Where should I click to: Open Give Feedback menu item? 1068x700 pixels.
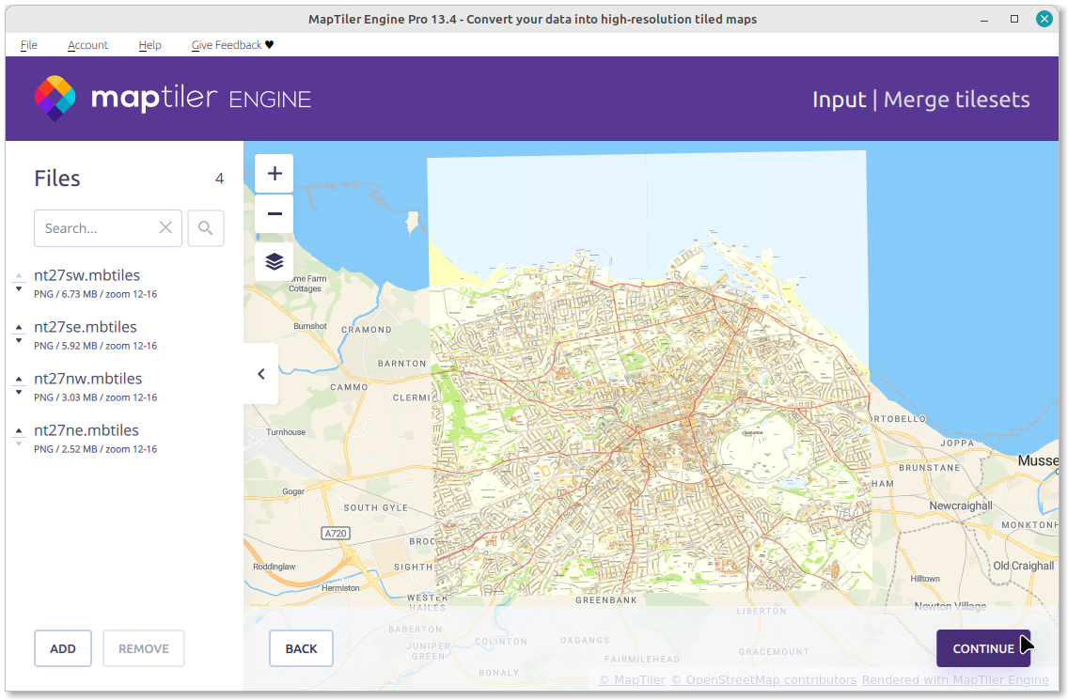[x=232, y=45]
